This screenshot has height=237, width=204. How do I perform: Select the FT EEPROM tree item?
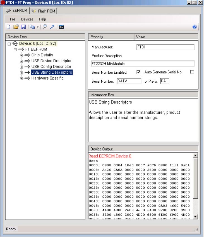36,49
